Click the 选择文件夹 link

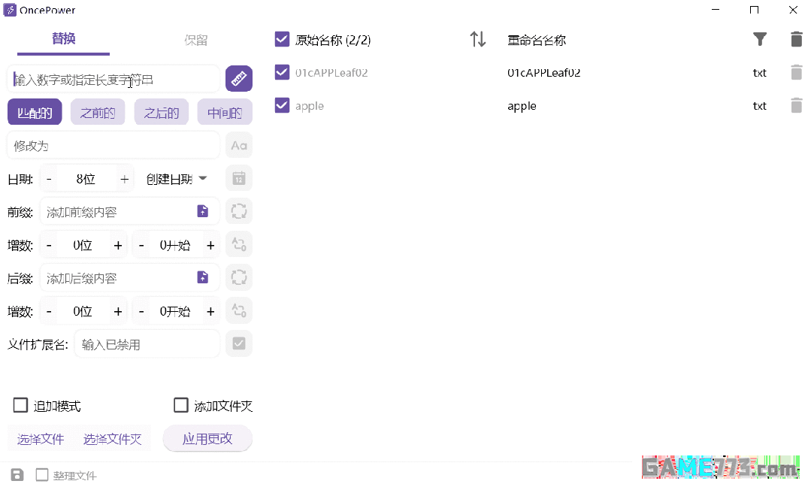point(113,439)
